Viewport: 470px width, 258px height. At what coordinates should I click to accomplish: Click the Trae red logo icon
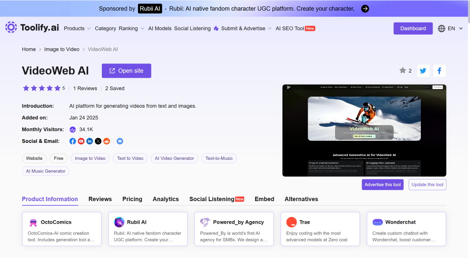291,222
